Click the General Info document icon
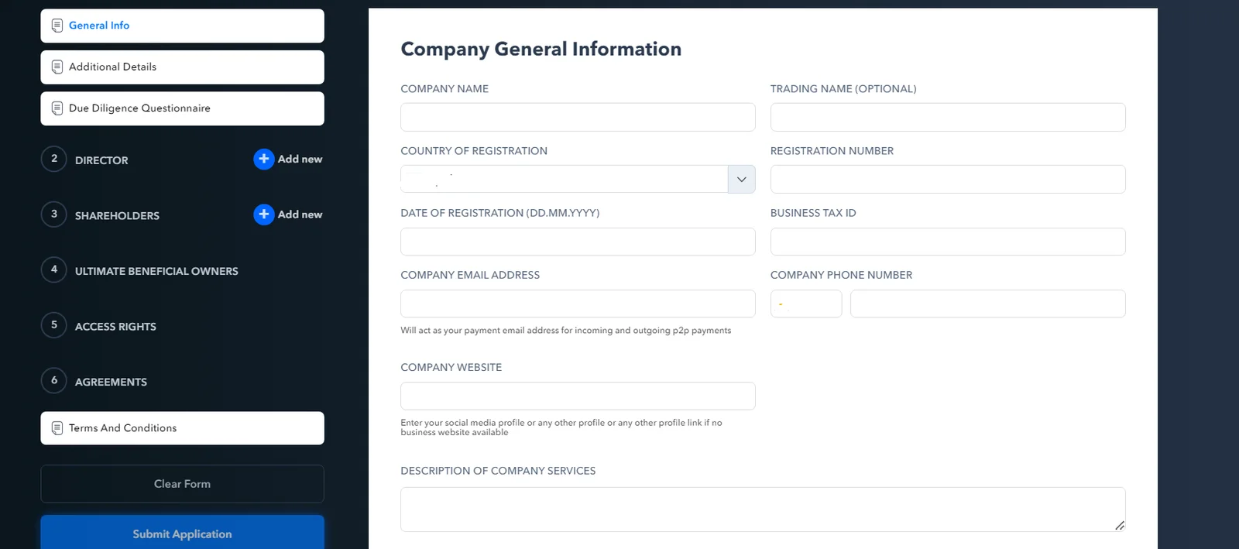 [x=57, y=26]
